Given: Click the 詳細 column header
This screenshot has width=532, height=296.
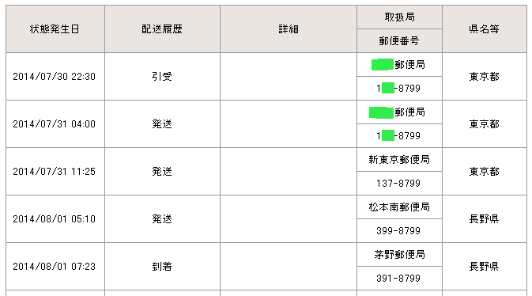Looking at the screenshot, I should [289, 28].
